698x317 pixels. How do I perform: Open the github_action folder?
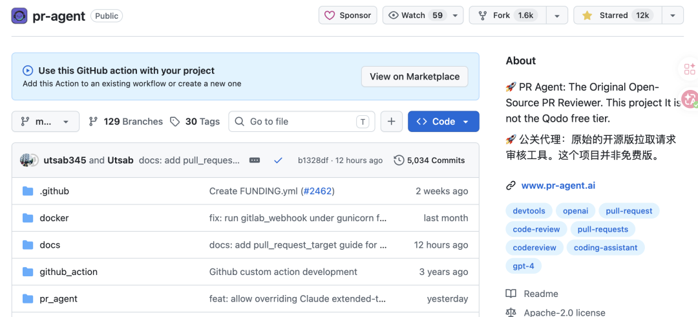[69, 272]
